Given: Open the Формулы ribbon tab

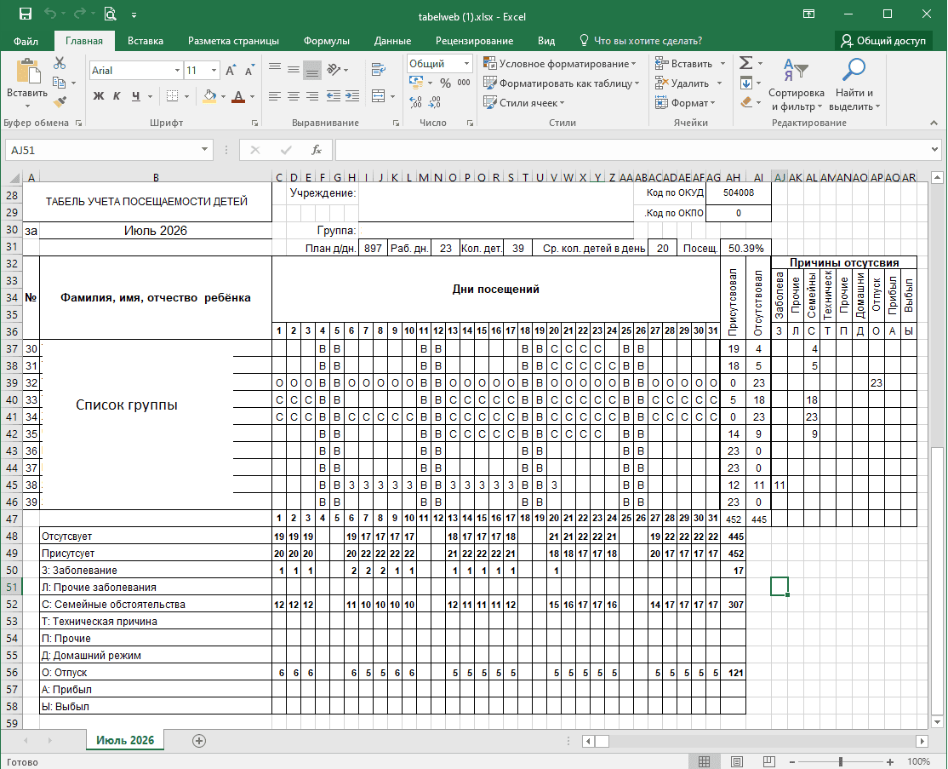Looking at the screenshot, I should pos(327,41).
